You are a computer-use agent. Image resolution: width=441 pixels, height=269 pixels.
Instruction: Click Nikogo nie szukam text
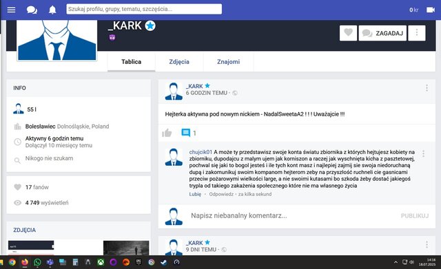click(x=49, y=158)
